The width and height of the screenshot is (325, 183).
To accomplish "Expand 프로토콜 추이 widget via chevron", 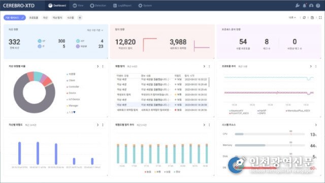I will (311, 66).
